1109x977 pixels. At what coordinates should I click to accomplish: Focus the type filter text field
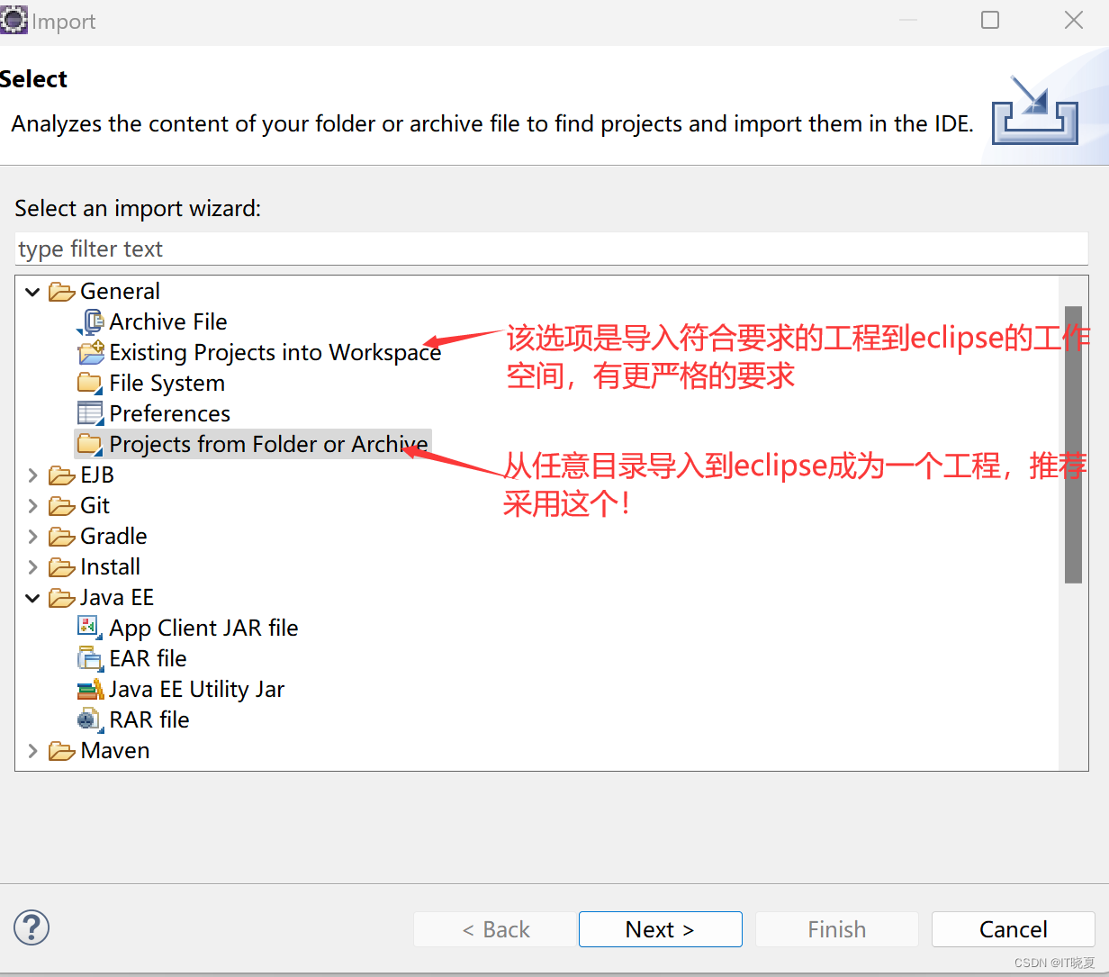(x=551, y=249)
